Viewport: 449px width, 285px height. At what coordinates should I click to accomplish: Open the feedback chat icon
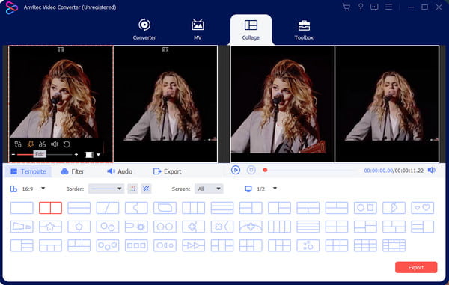[374, 7]
